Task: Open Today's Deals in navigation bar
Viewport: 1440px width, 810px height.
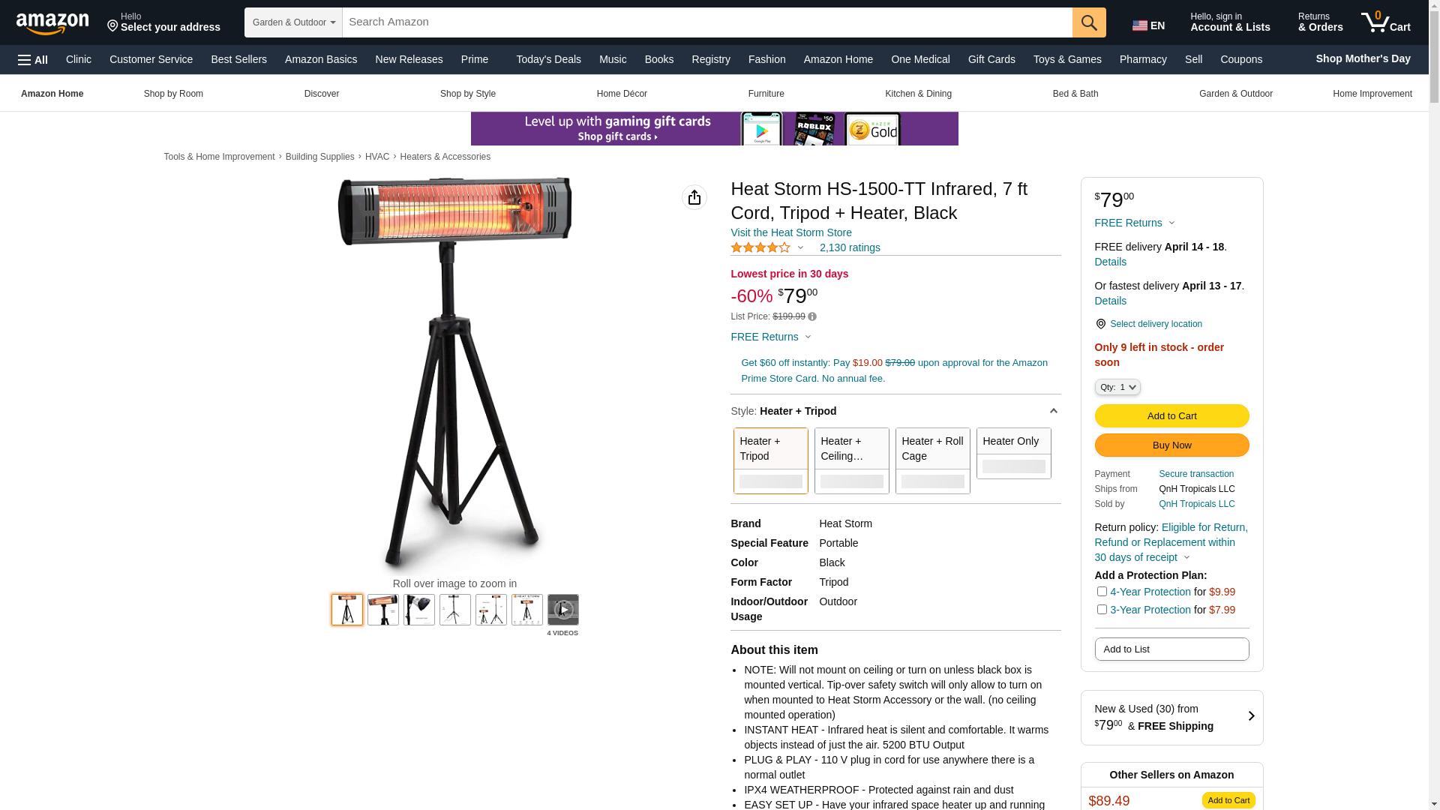Action: [x=548, y=59]
